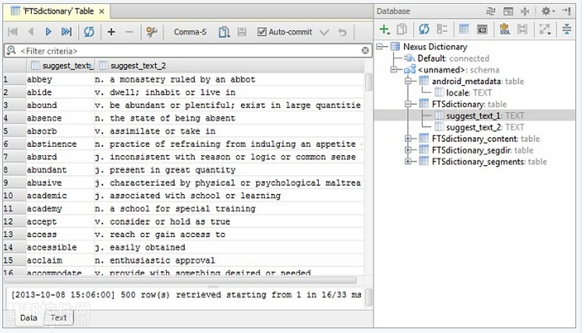Open the DDL editor icon

504,29
